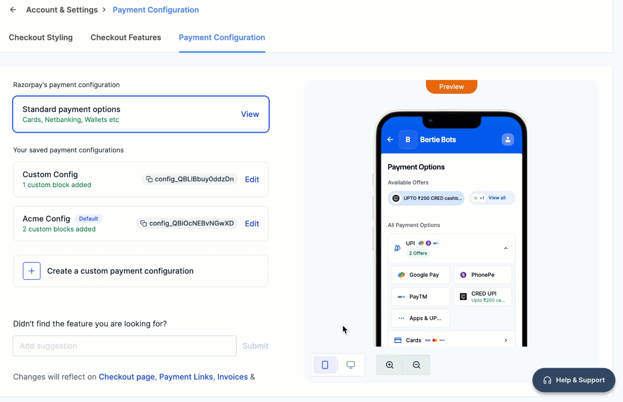The height and width of the screenshot is (402, 623).
Task: Click the UPI logo icon in preview
Action: [x=398, y=248]
